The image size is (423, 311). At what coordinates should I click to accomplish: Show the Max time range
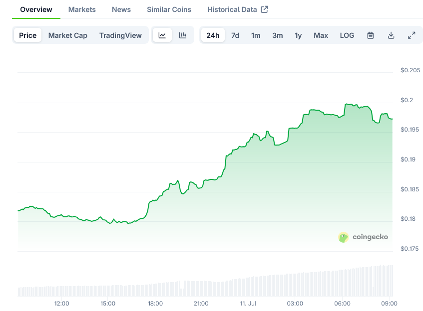[x=321, y=35]
